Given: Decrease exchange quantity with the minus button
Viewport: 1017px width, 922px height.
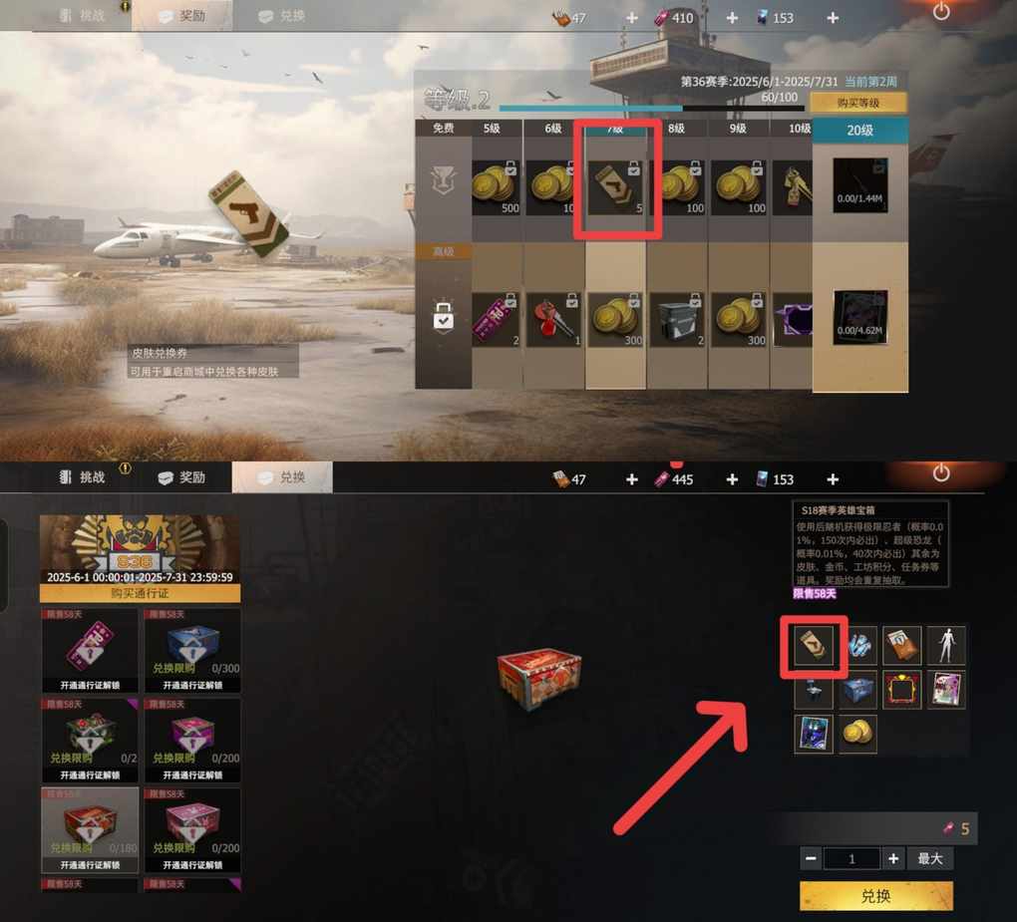Looking at the screenshot, I should (x=811, y=858).
